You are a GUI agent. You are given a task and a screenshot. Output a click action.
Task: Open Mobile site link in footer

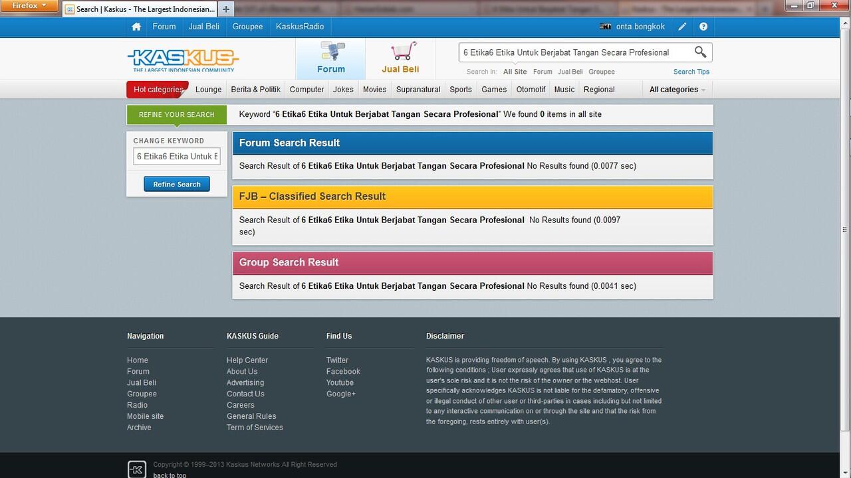pyautogui.click(x=145, y=416)
